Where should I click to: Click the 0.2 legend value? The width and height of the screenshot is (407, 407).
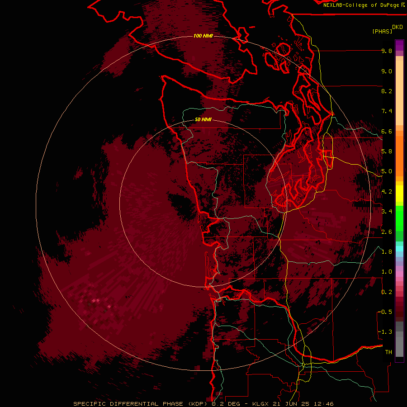pyautogui.click(x=387, y=292)
